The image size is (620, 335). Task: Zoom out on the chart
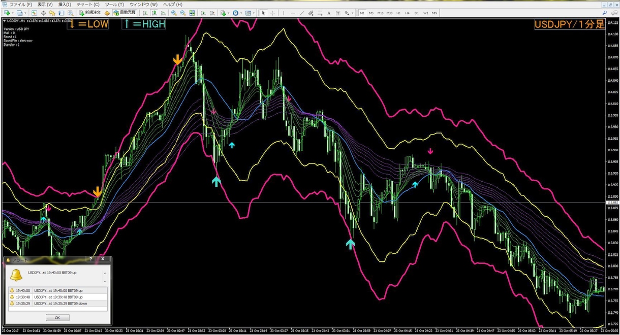(182, 13)
